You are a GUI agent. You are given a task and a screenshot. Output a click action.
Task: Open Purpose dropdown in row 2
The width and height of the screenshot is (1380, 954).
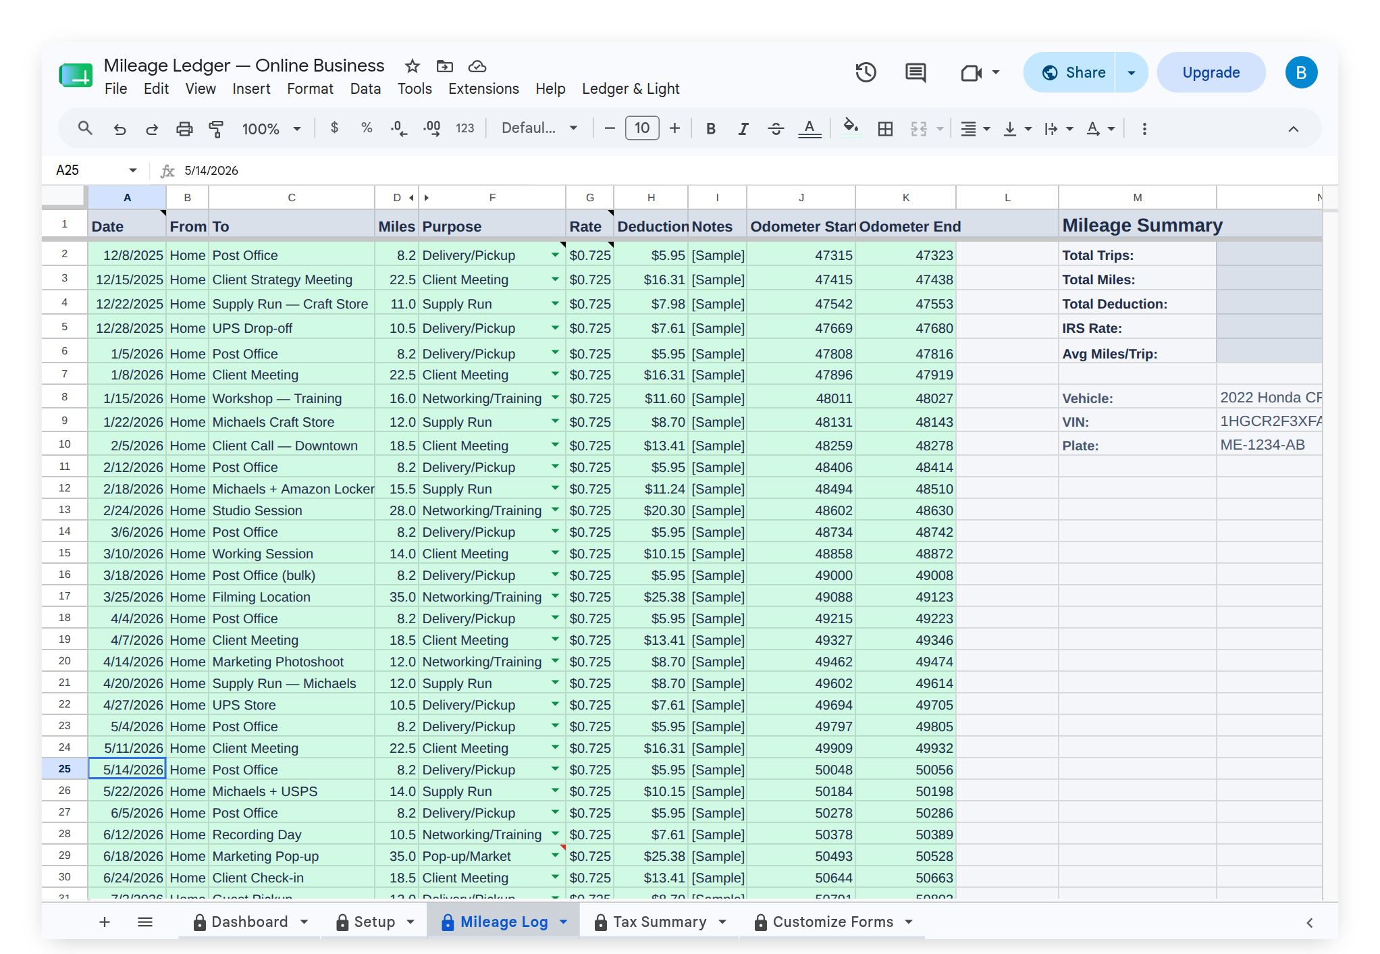pos(555,255)
